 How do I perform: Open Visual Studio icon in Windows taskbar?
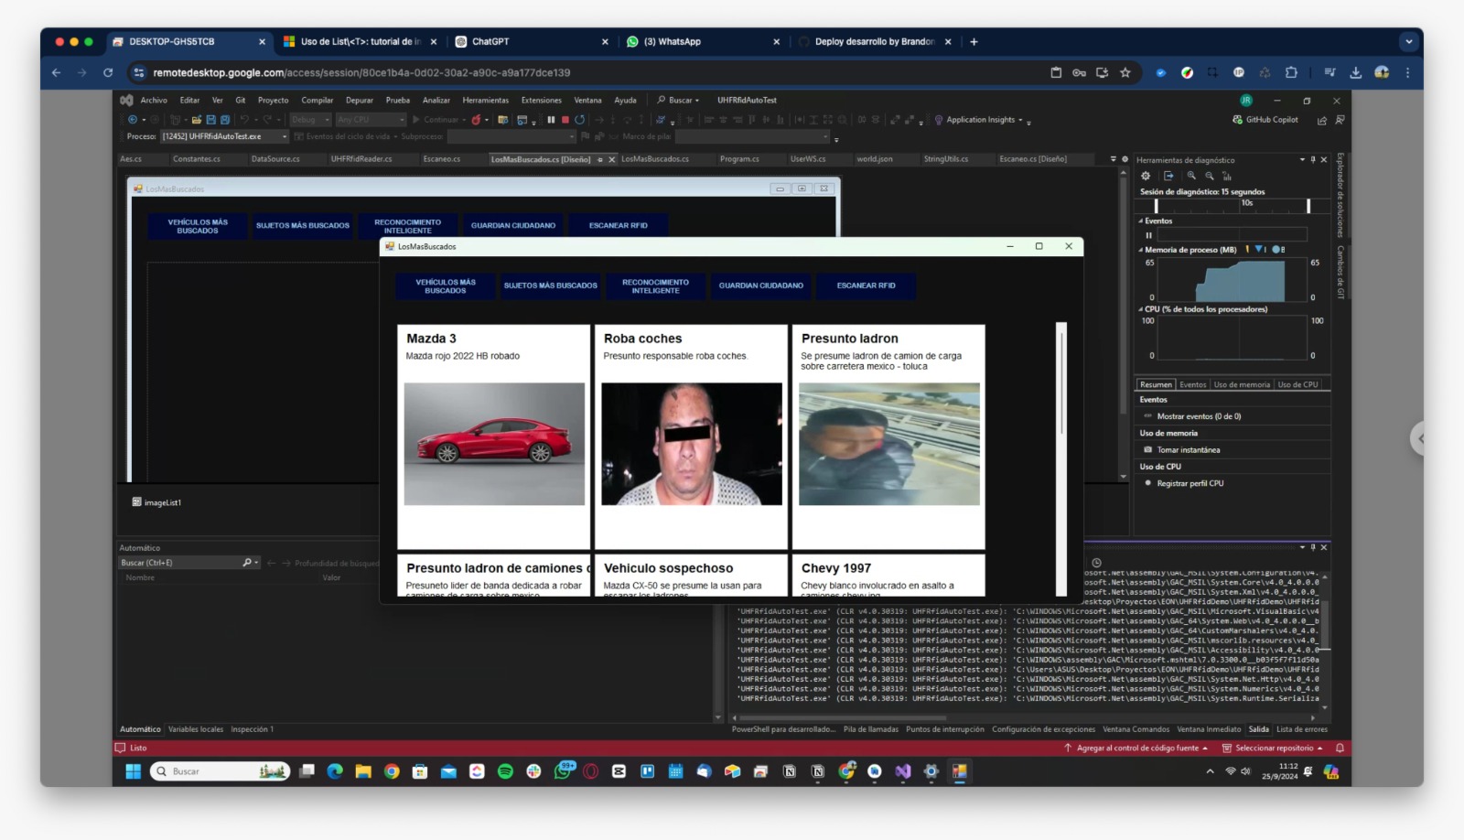[x=903, y=771]
